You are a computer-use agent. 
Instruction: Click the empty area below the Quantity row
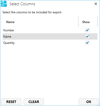coord(50,71)
